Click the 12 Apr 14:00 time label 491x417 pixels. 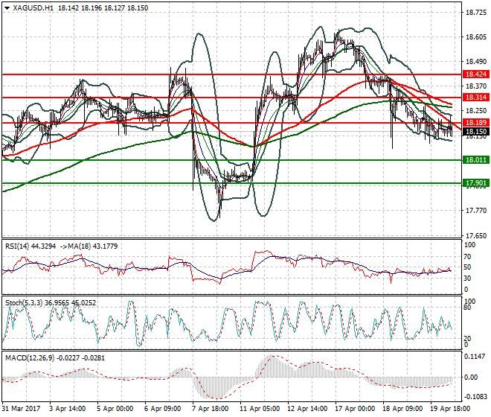[x=307, y=409]
